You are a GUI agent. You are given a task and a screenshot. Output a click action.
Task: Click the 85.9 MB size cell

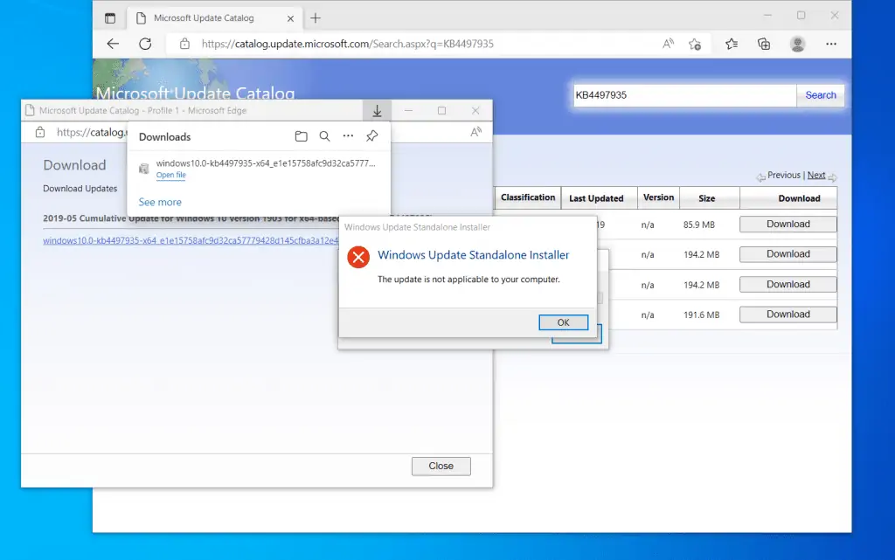coord(698,225)
